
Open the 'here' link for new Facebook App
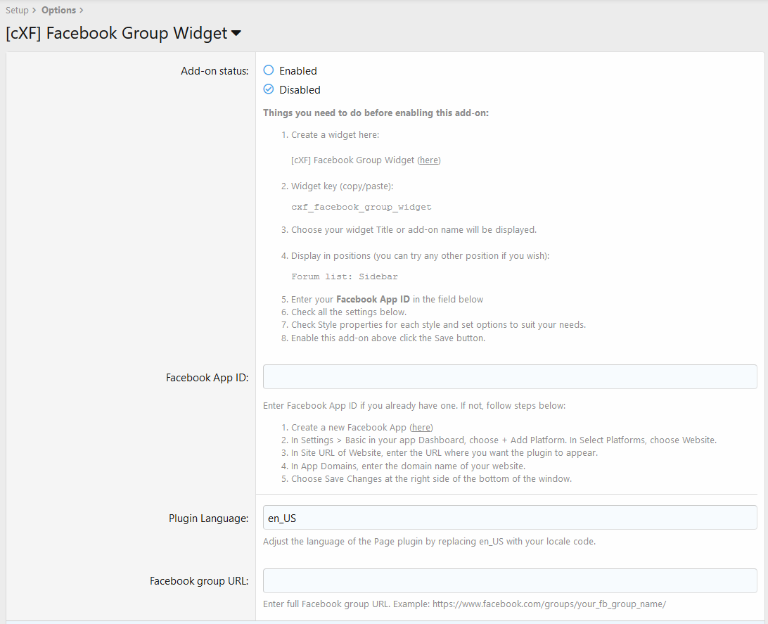pyautogui.click(x=421, y=427)
